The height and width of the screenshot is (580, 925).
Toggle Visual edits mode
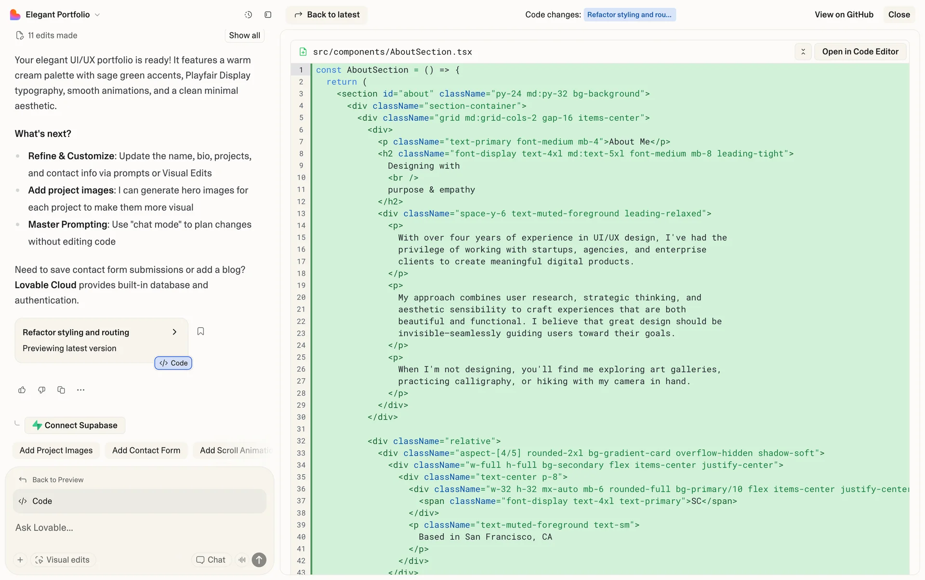click(x=63, y=560)
